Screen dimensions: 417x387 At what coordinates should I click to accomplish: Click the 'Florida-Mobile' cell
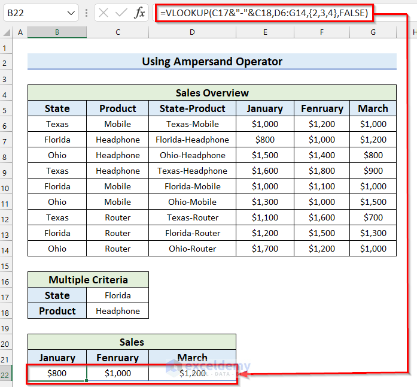pyautogui.click(x=192, y=186)
